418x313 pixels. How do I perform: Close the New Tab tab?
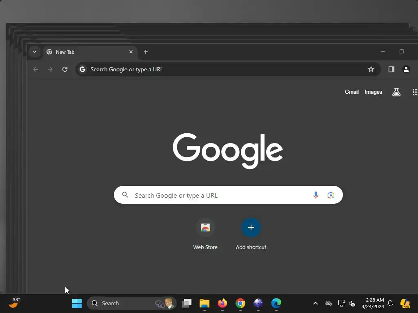[x=131, y=52]
